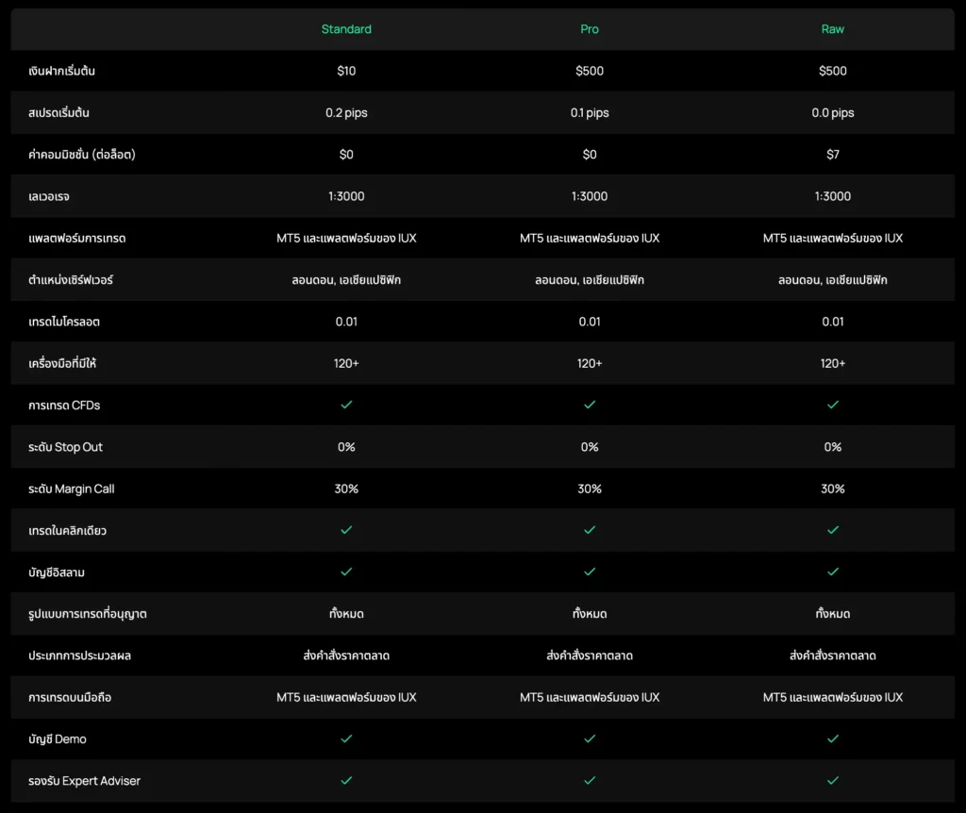
Task: Click the $10 minimum deposit value
Action: 346,71
